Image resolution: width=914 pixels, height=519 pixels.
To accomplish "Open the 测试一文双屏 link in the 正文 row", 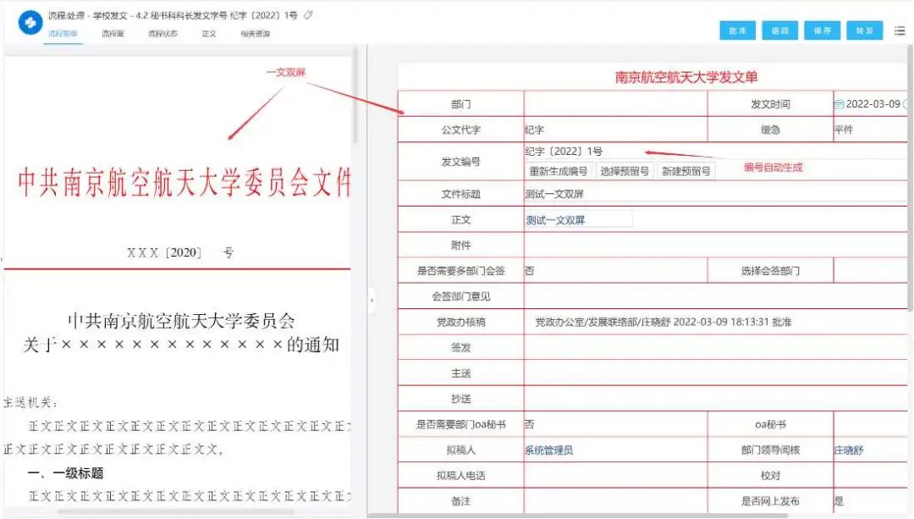I will point(555,220).
